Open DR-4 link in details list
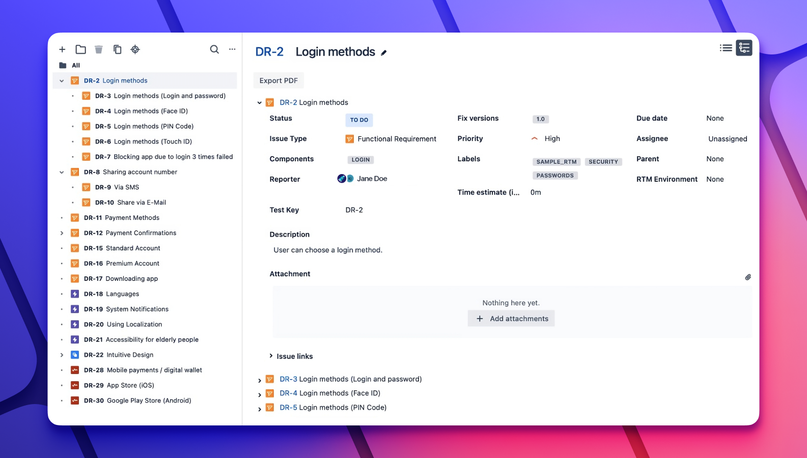 pyautogui.click(x=288, y=393)
